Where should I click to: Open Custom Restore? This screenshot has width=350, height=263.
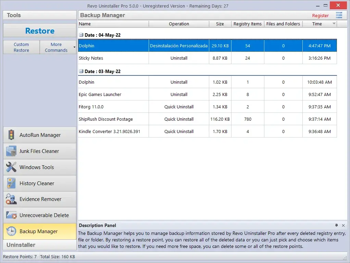point(21,47)
